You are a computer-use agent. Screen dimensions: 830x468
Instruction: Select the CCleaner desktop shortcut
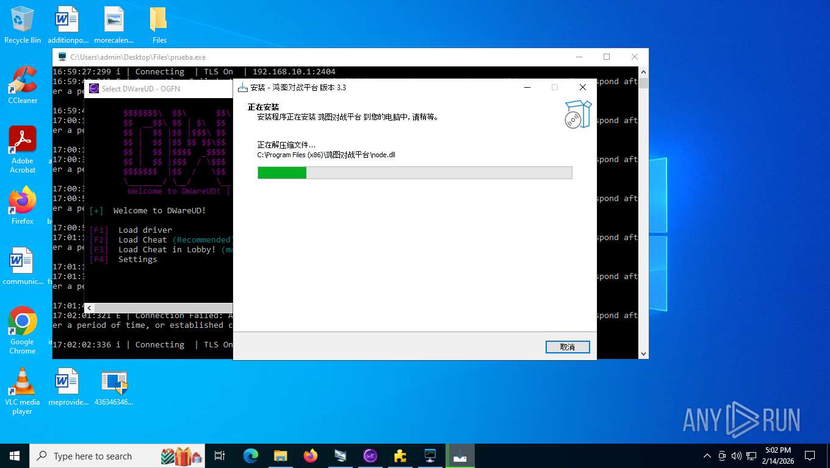pyautogui.click(x=23, y=85)
